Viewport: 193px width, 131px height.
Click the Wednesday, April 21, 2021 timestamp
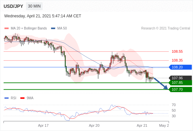point(43,16)
